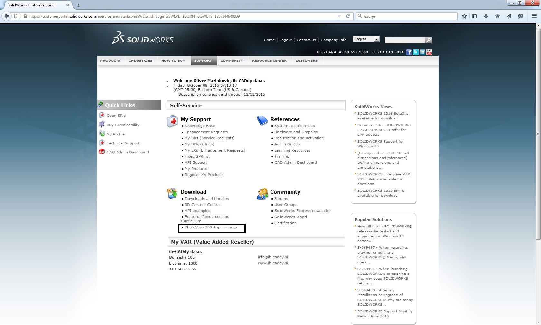The image size is (541, 325).
Task: Click Logout in the header
Action: pyautogui.click(x=285, y=40)
